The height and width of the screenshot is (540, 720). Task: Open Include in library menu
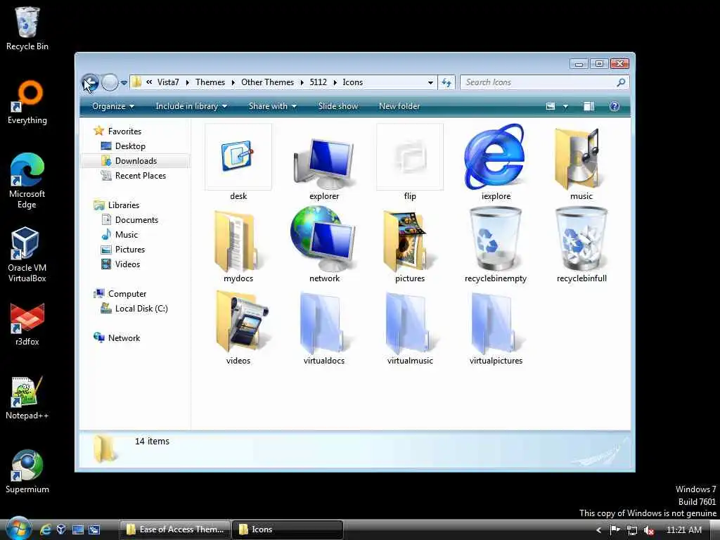click(x=191, y=106)
